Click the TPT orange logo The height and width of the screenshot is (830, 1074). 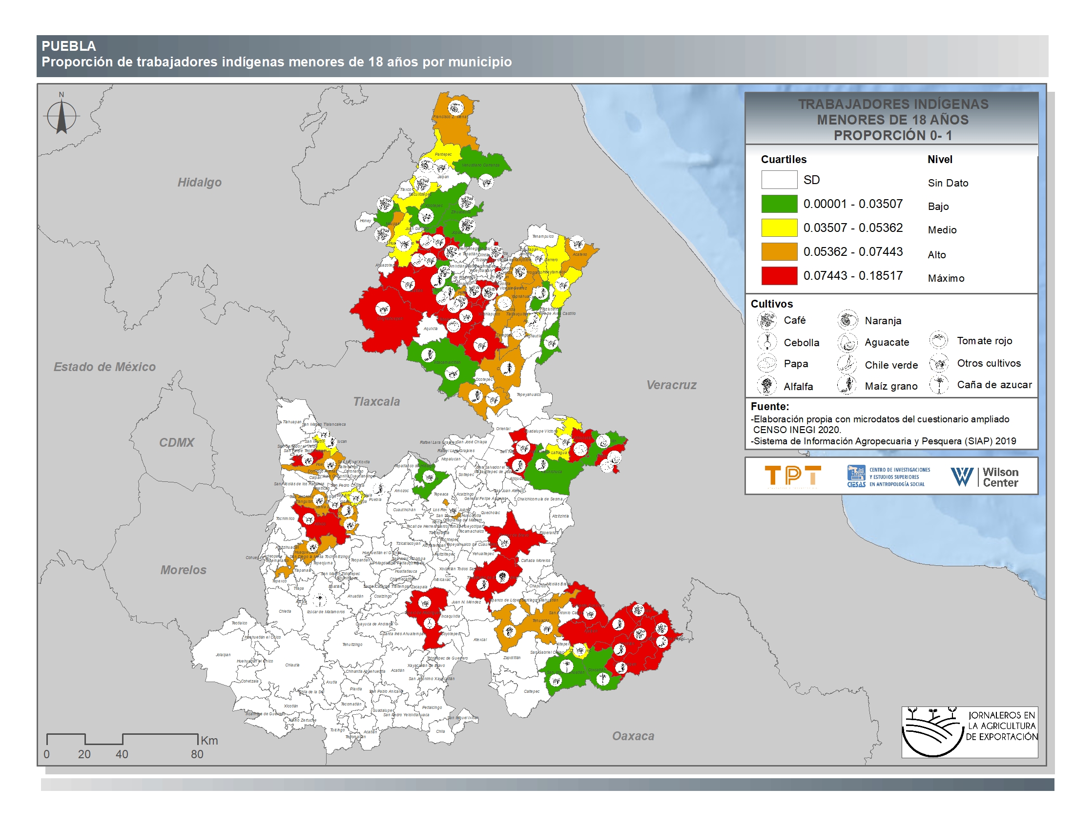792,476
